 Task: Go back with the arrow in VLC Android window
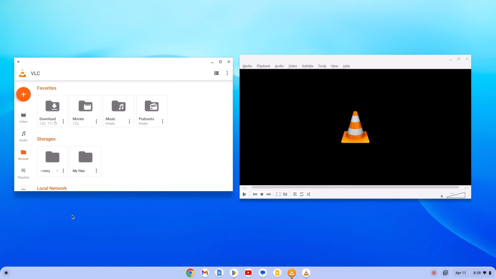tap(18, 62)
